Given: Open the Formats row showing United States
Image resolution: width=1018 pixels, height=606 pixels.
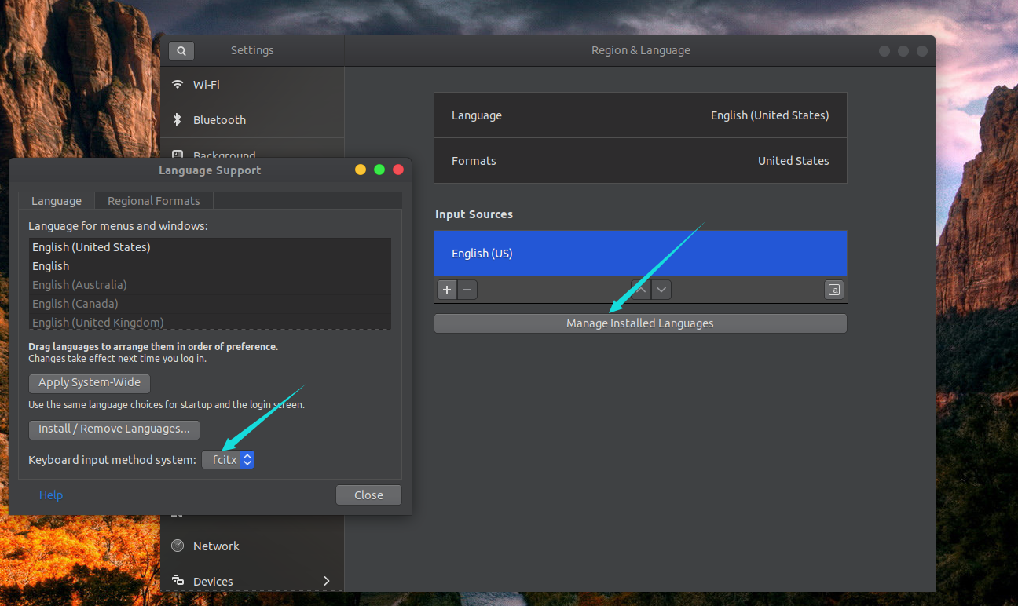Looking at the screenshot, I should [640, 161].
